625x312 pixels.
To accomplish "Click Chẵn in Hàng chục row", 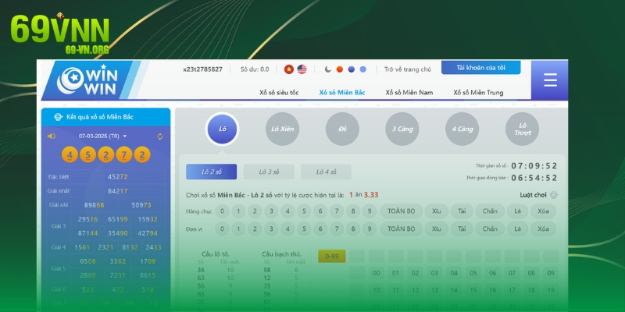I will tap(490, 211).
